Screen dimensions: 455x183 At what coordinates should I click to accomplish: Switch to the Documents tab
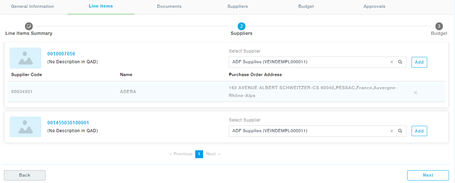pos(169,6)
